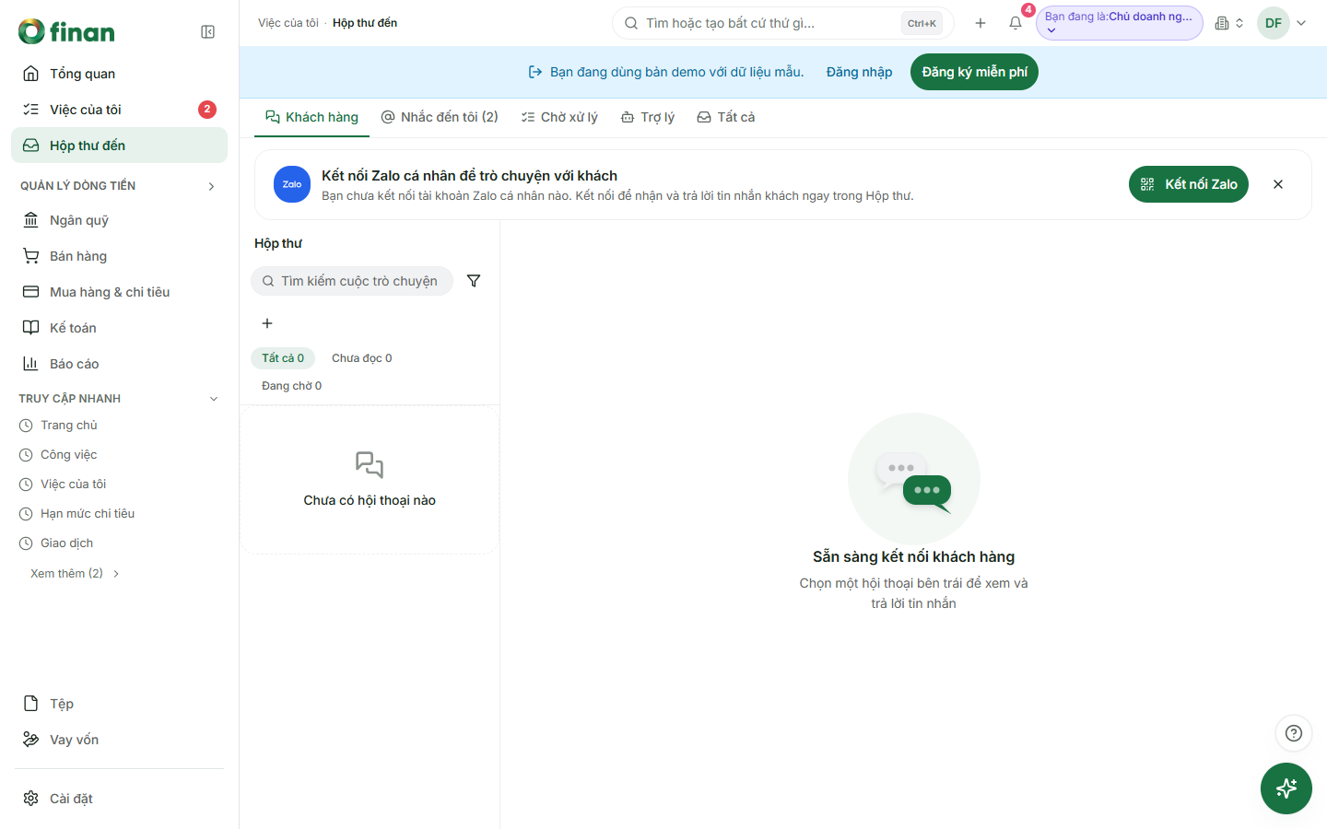Click the Đăng nhập link

(x=859, y=72)
